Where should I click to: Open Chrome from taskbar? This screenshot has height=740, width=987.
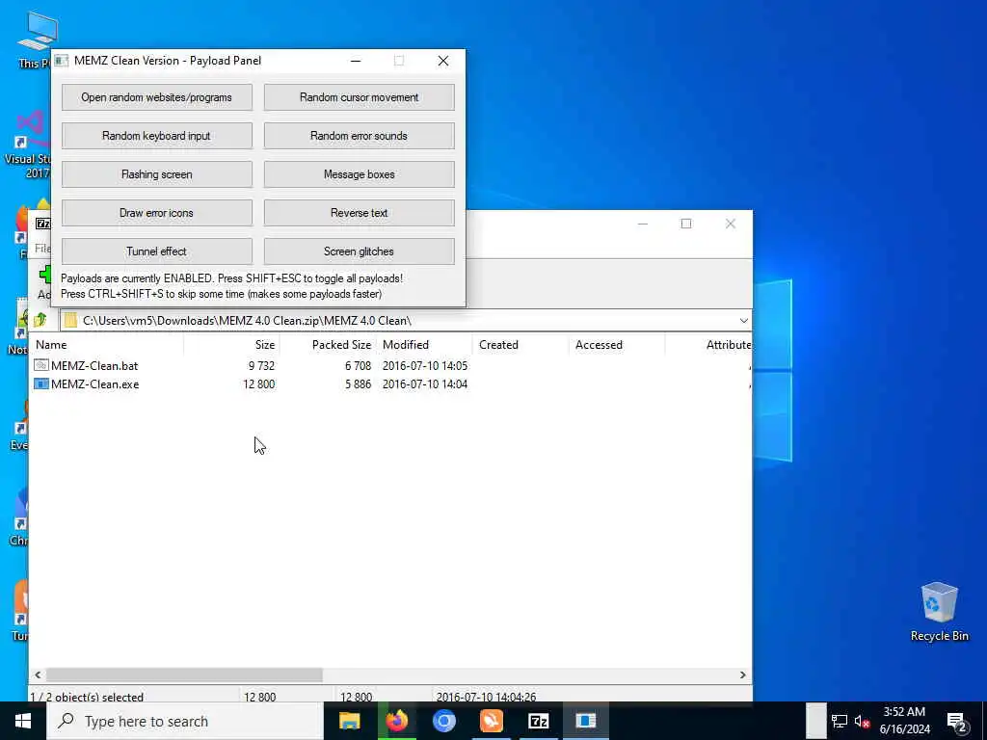click(443, 721)
